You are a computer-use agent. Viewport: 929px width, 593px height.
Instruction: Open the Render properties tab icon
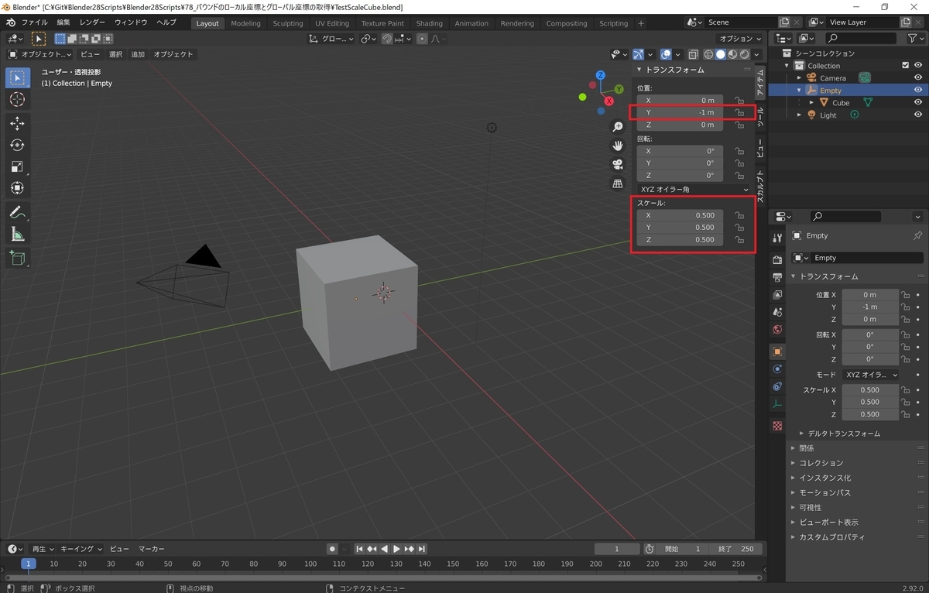pyautogui.click(x=778, y=259)
